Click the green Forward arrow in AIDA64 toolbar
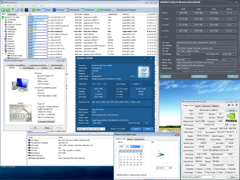 [x=8, y=10]
